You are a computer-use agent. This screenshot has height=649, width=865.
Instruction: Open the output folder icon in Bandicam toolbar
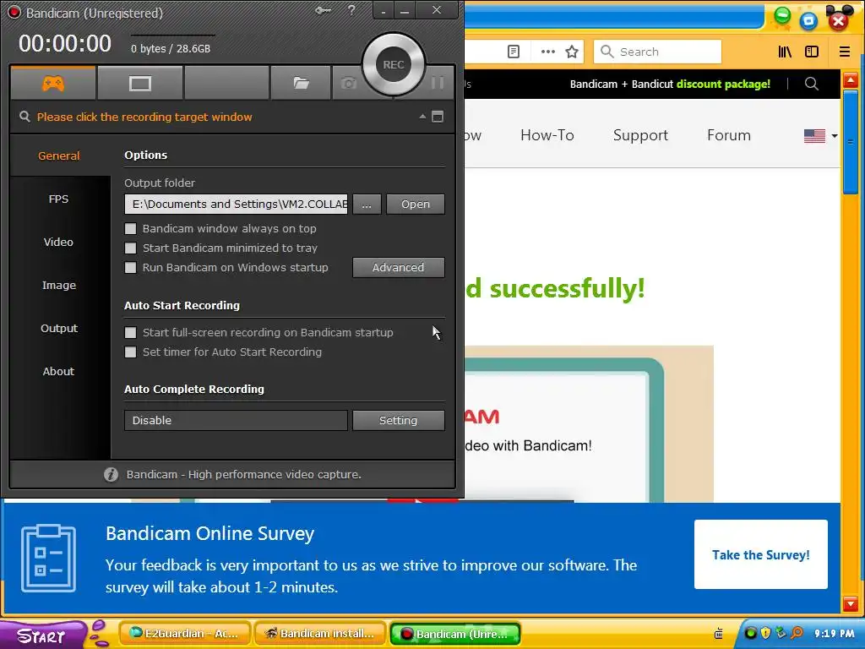tap(302, 84)
